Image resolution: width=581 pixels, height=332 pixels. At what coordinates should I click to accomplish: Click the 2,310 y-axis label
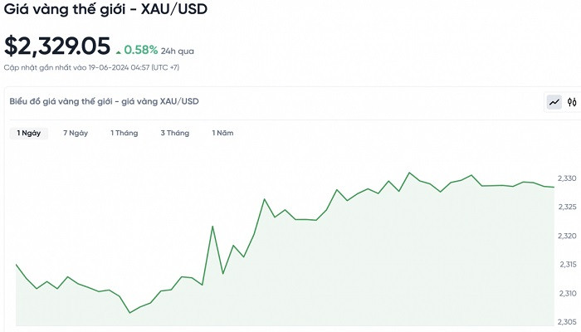[567, 293]
